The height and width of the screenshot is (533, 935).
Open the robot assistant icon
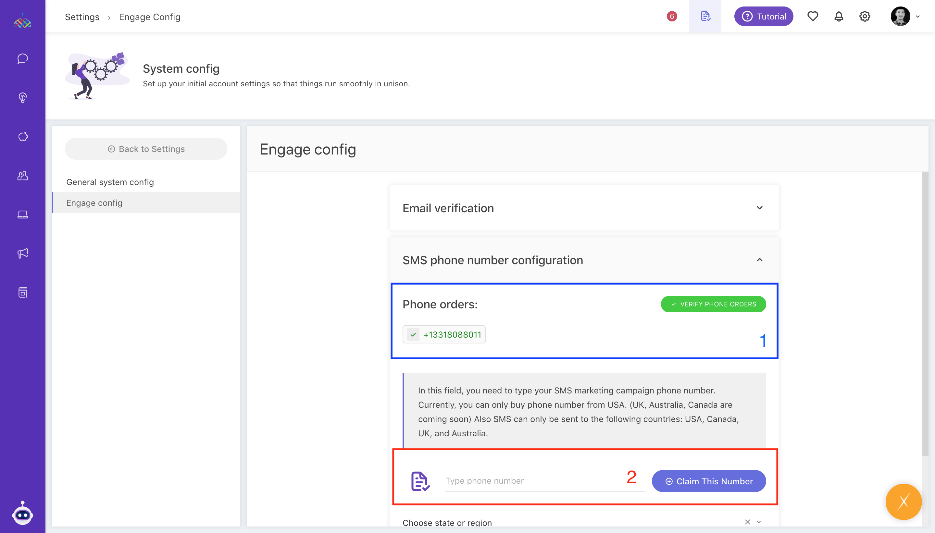pyautogui.click(x=23, y=513)
